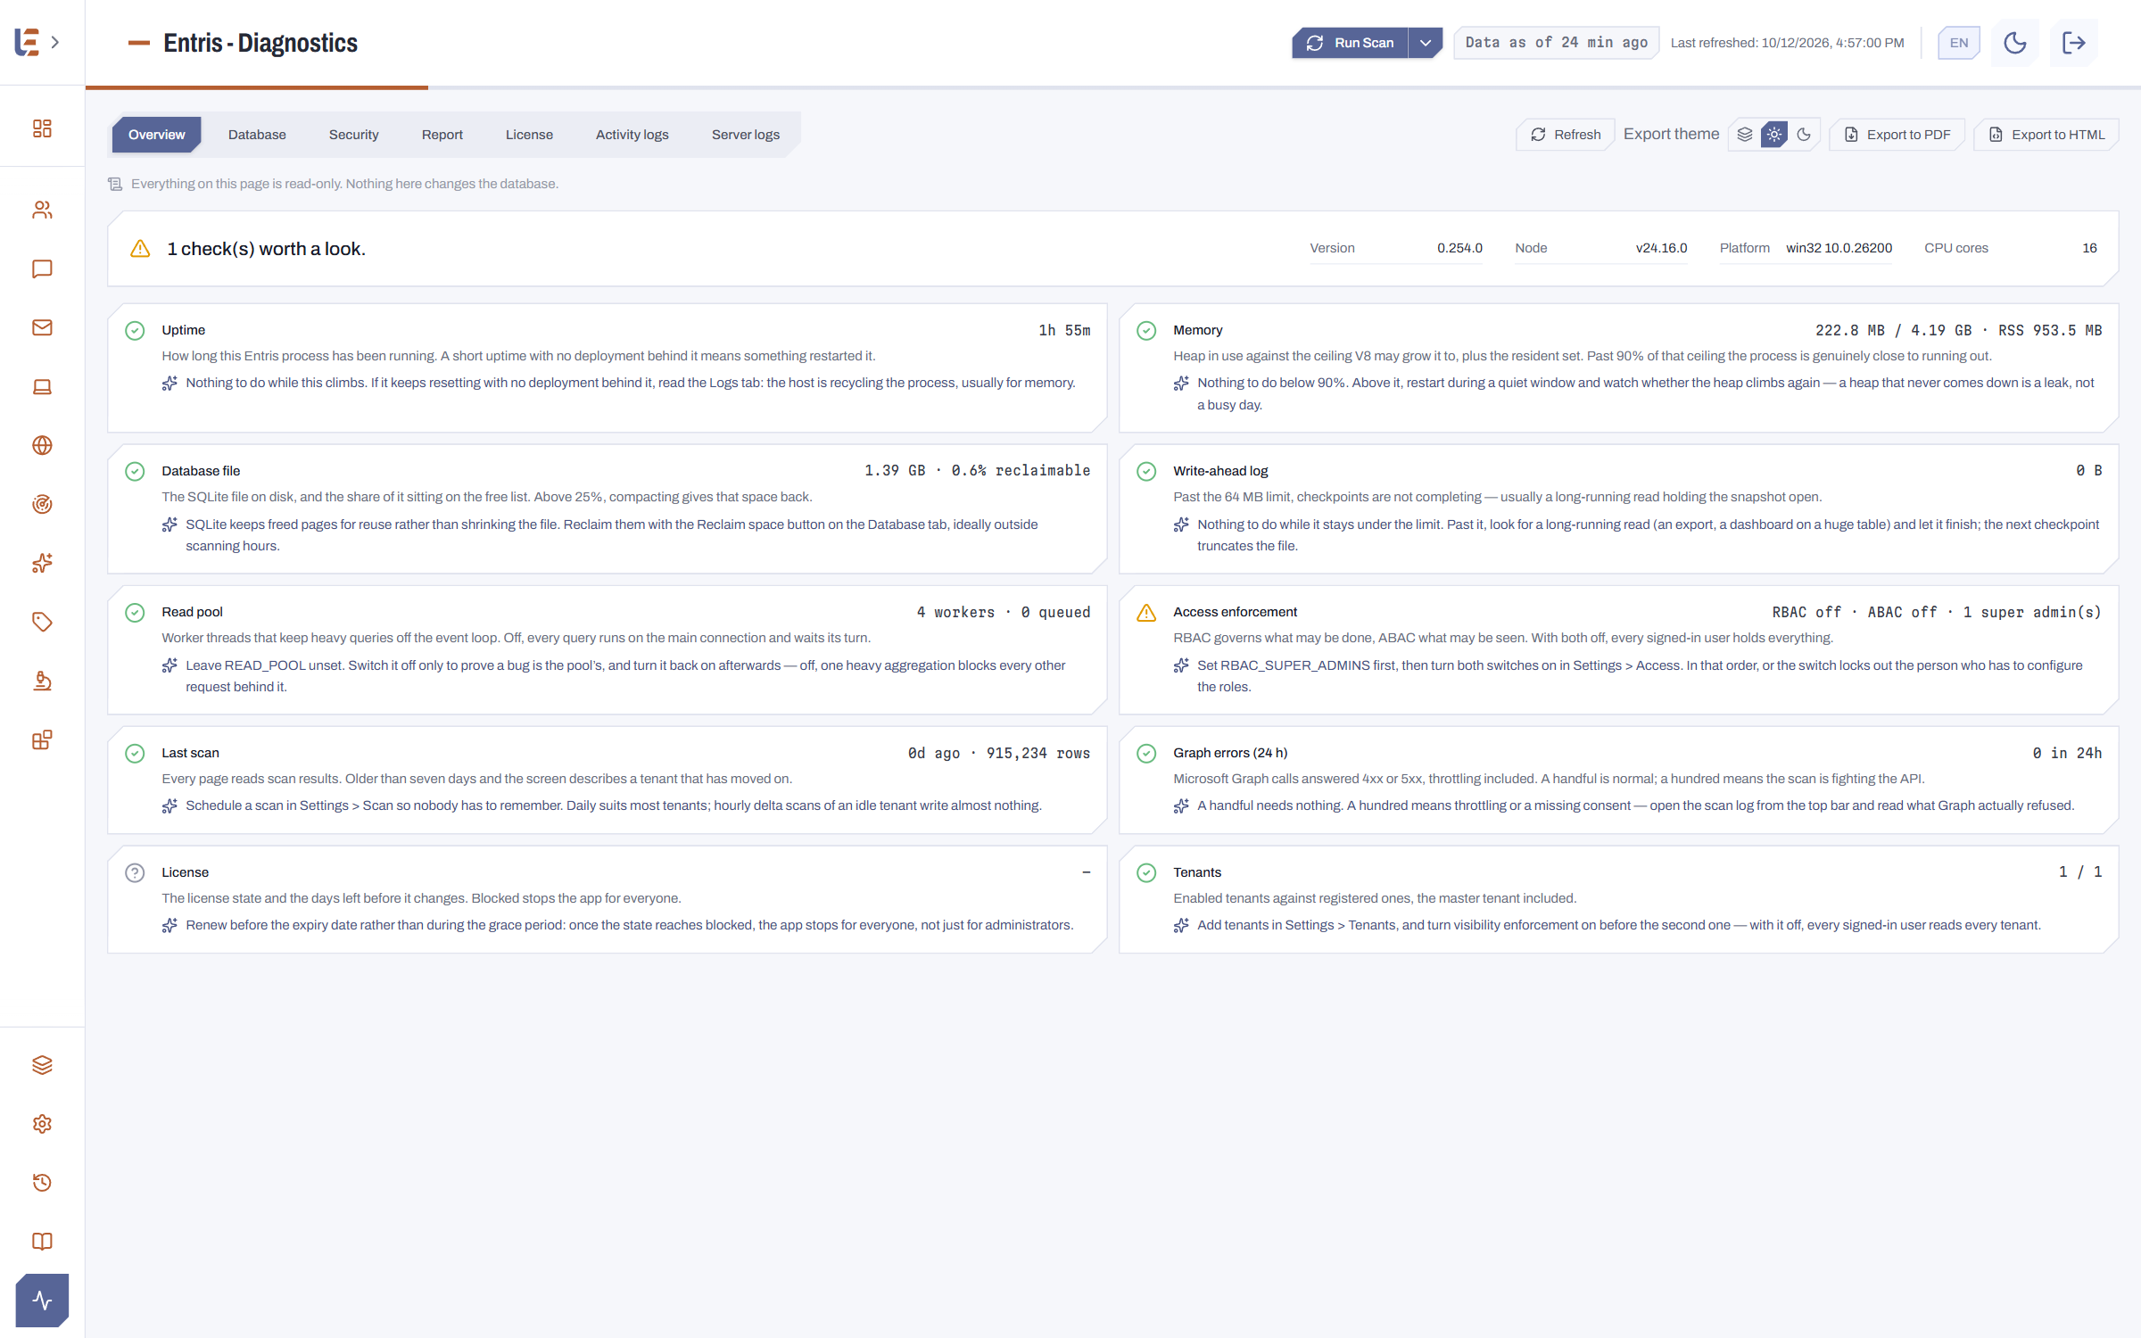Click the License question mark status icon

click(x=135, y=873)
